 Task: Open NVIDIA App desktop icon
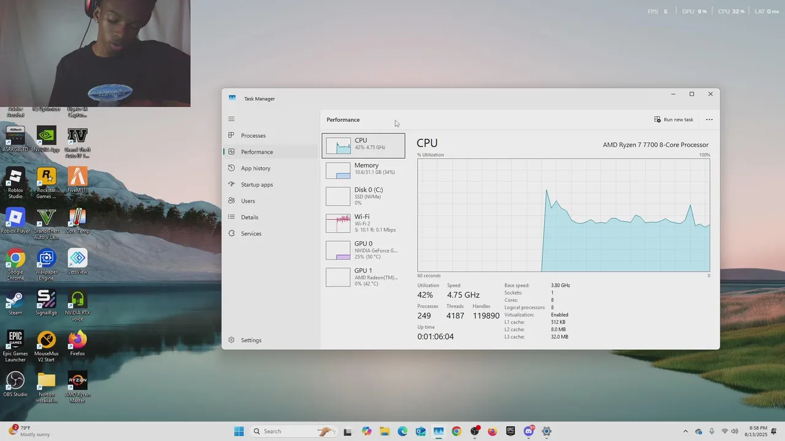47,139
